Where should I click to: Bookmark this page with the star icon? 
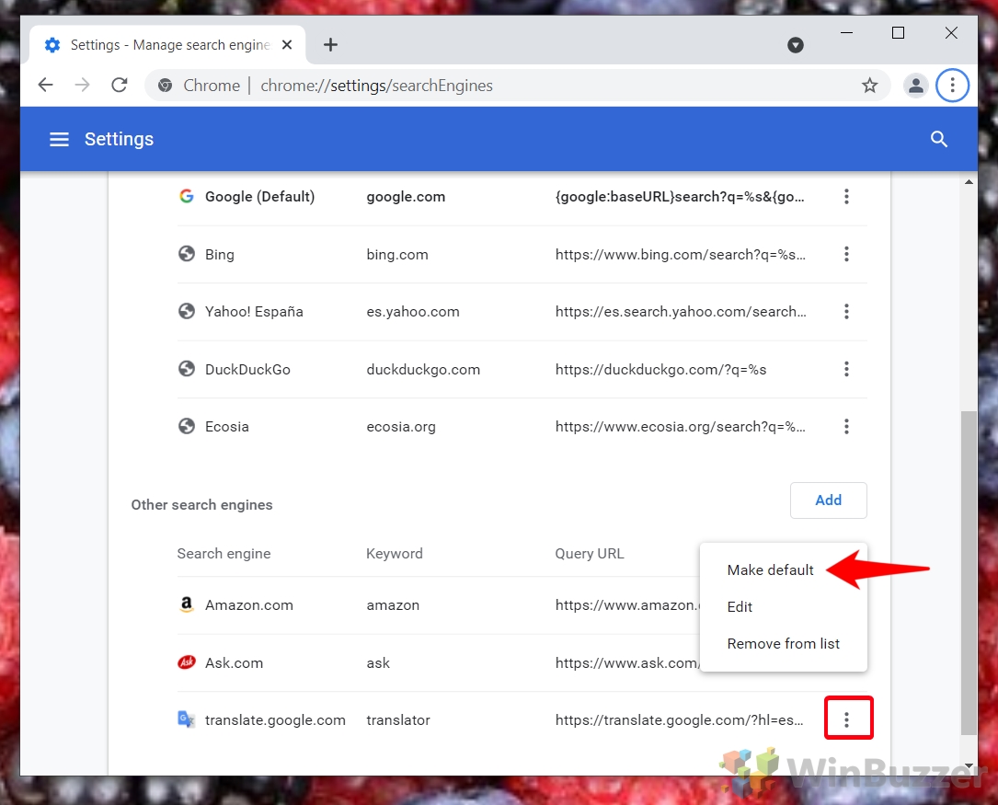869,86
